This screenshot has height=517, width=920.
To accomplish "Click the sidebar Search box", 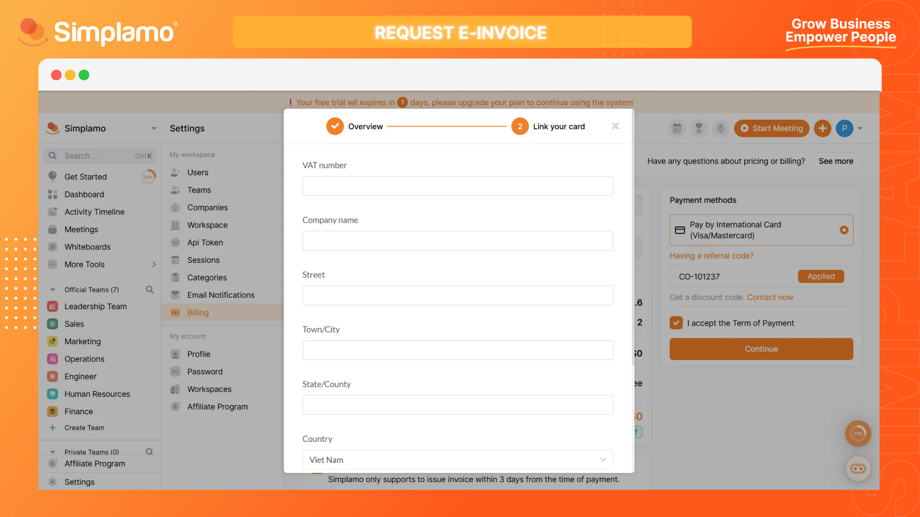I will pyautogui.click(x=100, y=156).
